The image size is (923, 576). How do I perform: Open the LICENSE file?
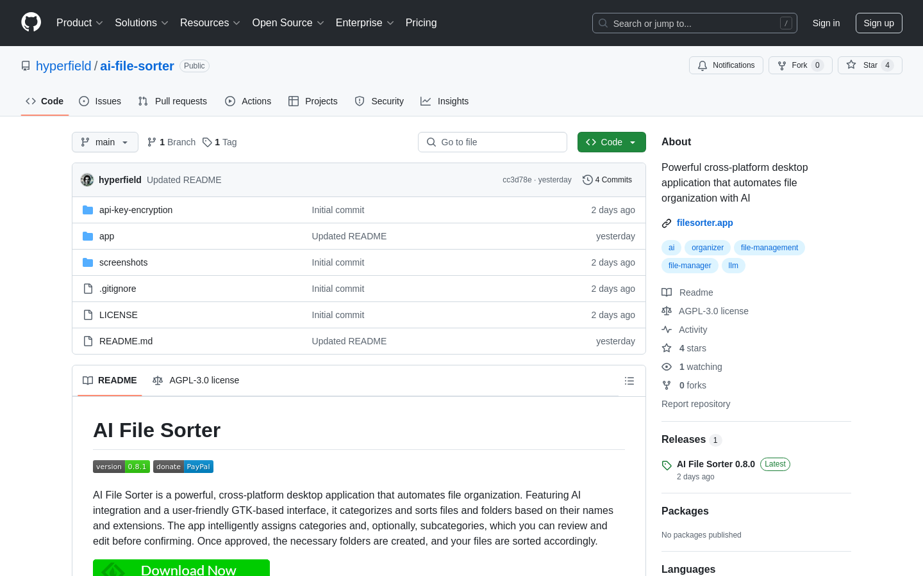point(119,315)
